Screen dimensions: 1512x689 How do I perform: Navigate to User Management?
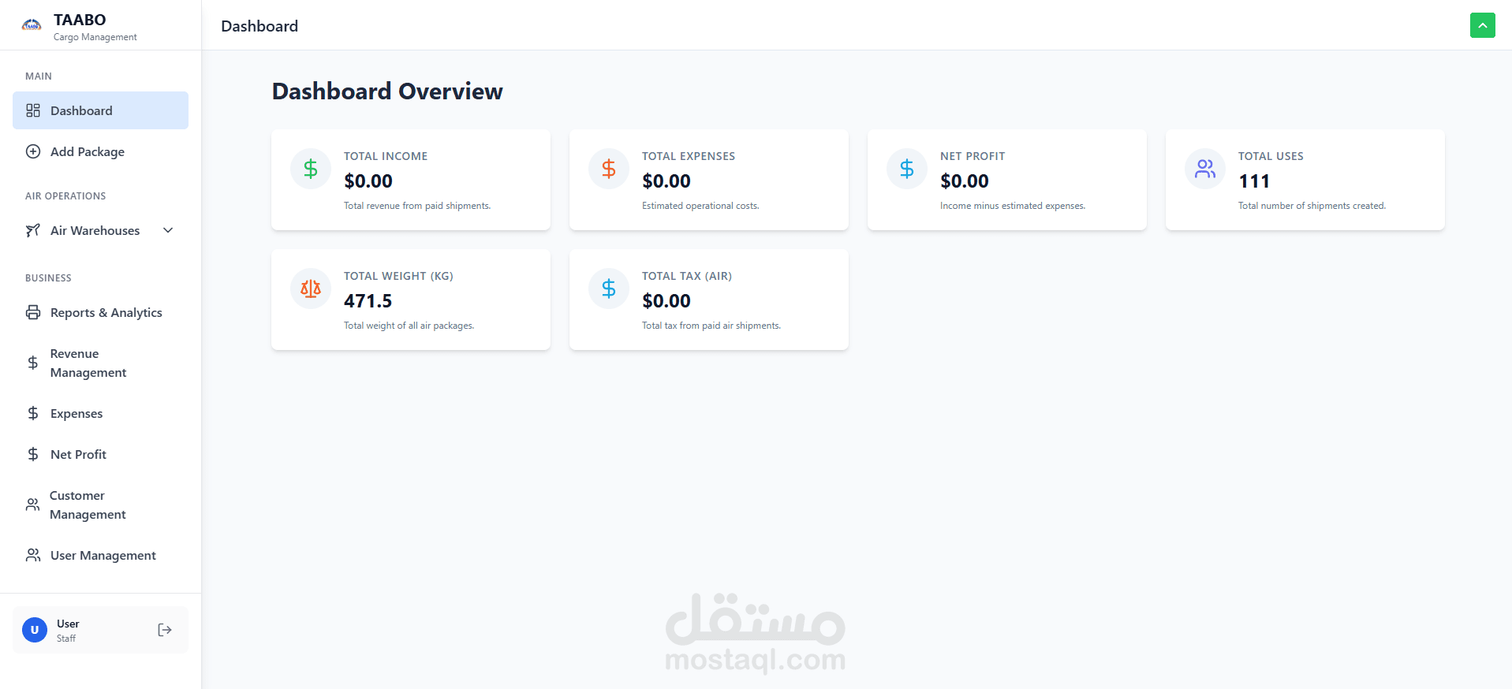(x=100, y=555)
